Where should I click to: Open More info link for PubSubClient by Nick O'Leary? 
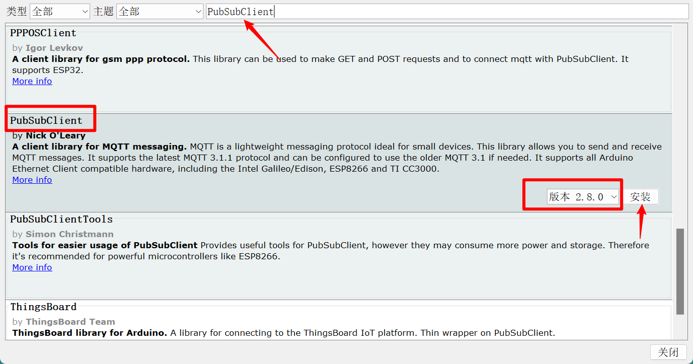[32, 180]
